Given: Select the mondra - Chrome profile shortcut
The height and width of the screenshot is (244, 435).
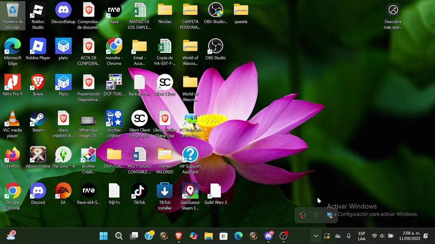Looking at the screenshot, I should 114,52.
